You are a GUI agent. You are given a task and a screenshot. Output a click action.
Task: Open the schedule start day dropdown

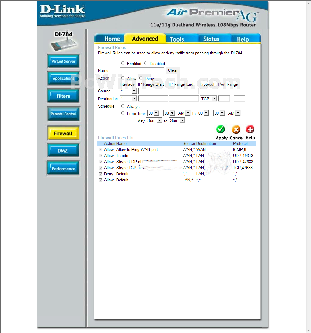pos(154,121)
